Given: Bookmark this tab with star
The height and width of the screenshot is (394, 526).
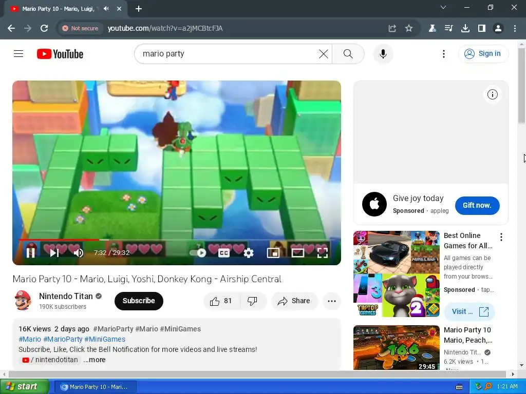Looking at the screenshot, I should click(x=408, y=28).
